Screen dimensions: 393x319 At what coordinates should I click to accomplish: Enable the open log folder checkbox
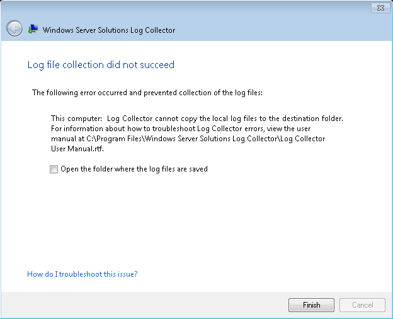(x=54, y=169)
